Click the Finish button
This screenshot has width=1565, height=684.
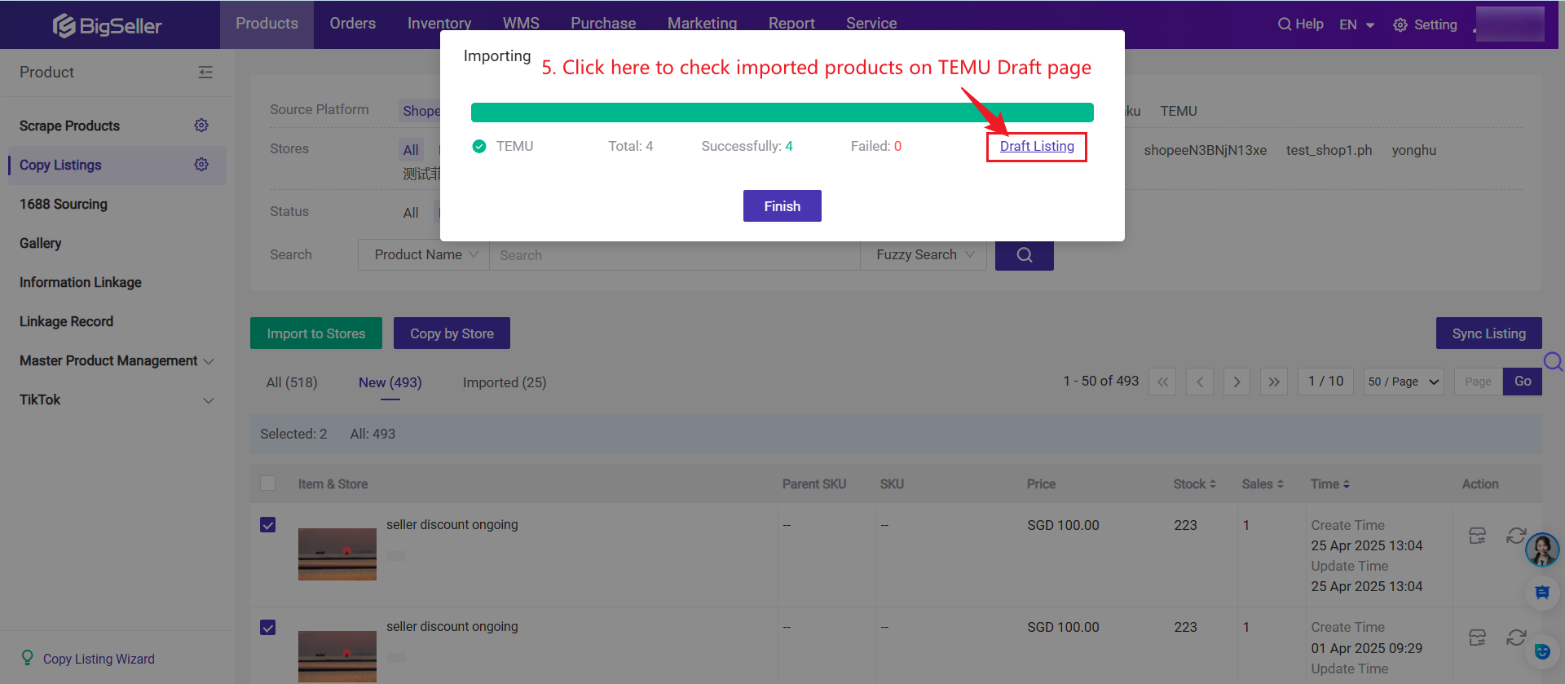click(x=782, y=206)
